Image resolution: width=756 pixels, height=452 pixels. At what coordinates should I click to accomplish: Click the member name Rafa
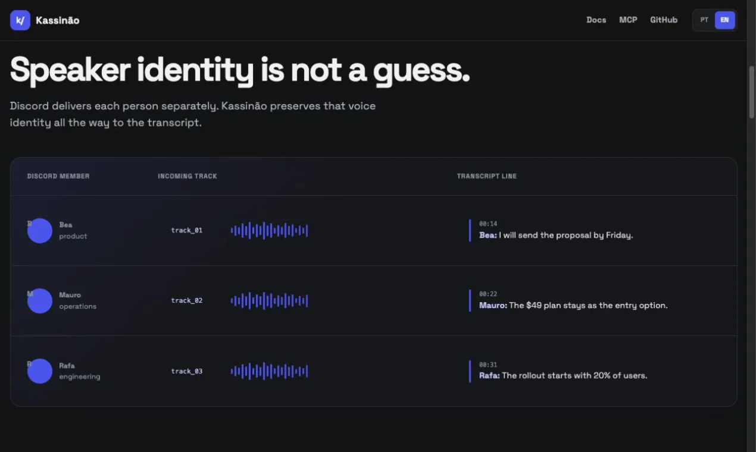click(x=67, y=366)
